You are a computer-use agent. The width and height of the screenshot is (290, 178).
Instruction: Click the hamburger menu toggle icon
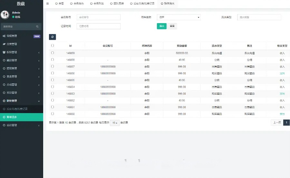(48, 4)
